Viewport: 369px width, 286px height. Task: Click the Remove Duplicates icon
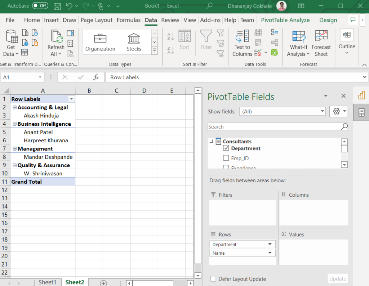point(258,42)
